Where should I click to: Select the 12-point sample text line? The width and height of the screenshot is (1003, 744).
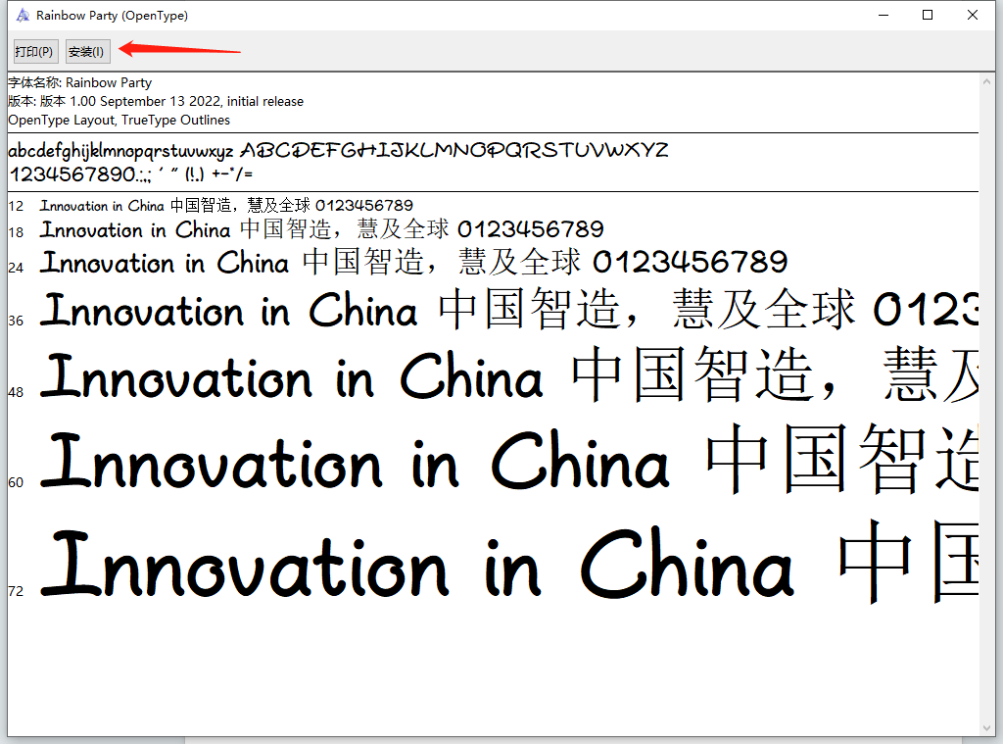tap(225, 206)
